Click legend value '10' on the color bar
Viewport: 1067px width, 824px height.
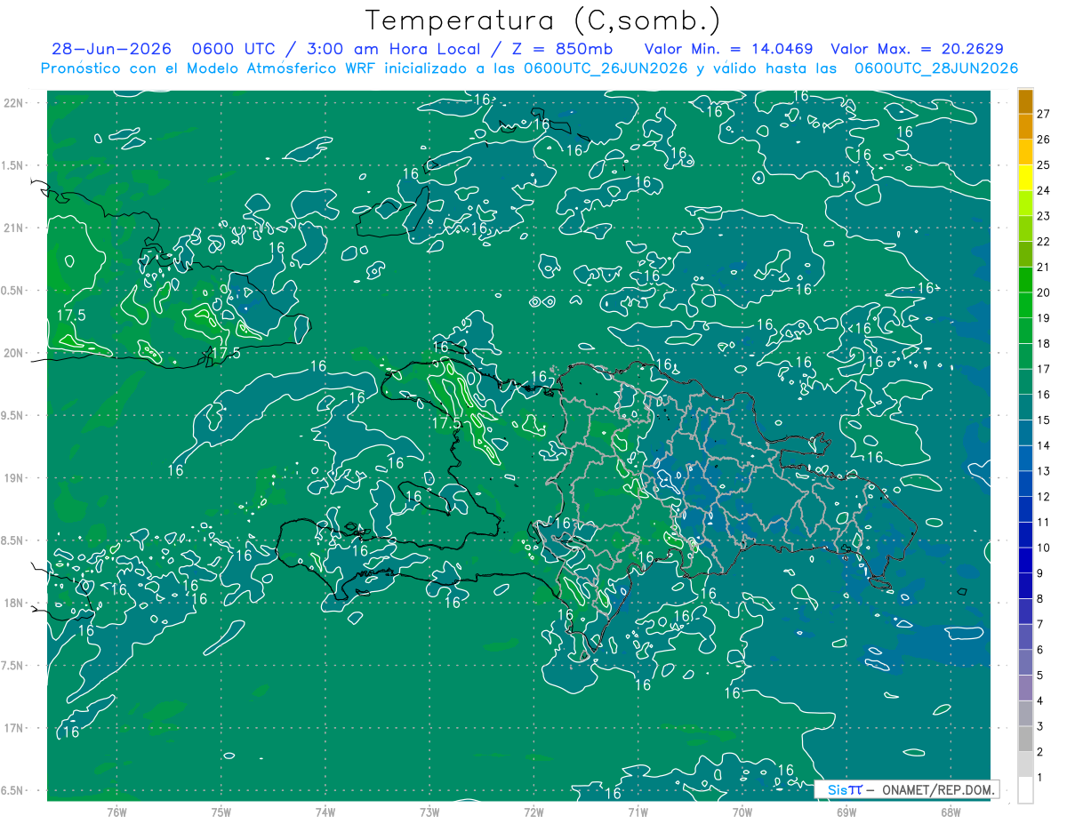point(1043,548)
